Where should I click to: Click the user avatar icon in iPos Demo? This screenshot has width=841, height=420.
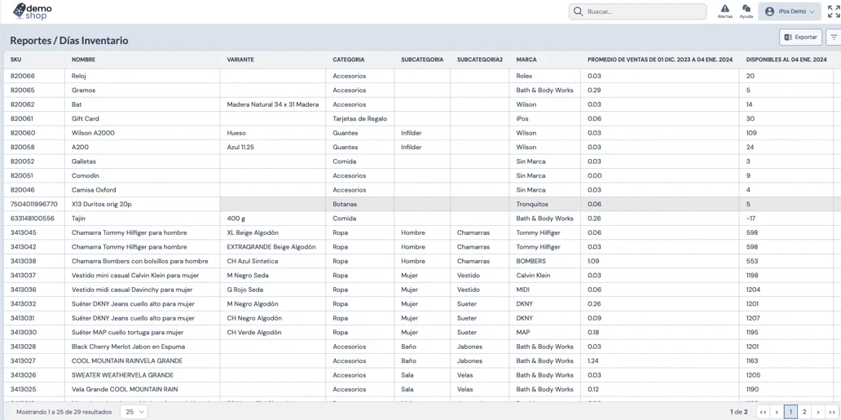pos(769,11)
